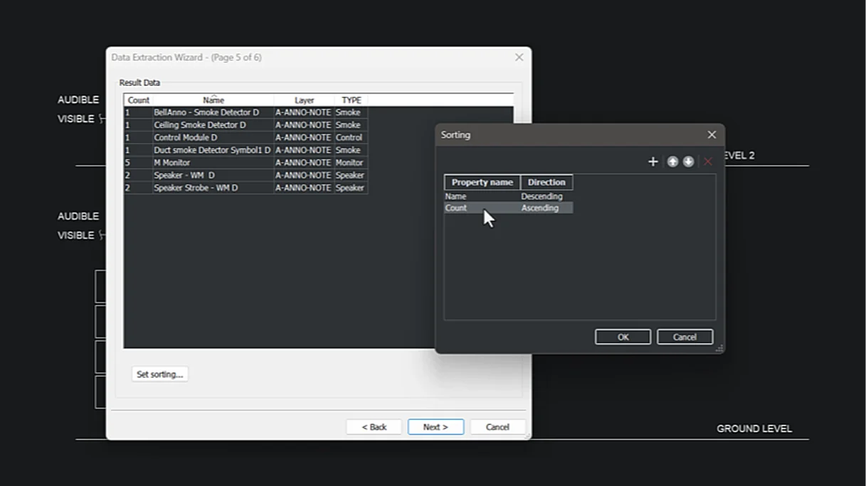Sort by Count column header in Result Data

[x=138, y=100]
